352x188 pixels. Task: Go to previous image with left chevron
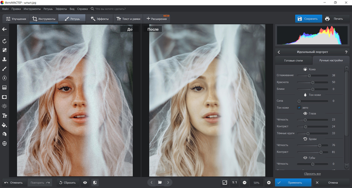click(151, 182)
